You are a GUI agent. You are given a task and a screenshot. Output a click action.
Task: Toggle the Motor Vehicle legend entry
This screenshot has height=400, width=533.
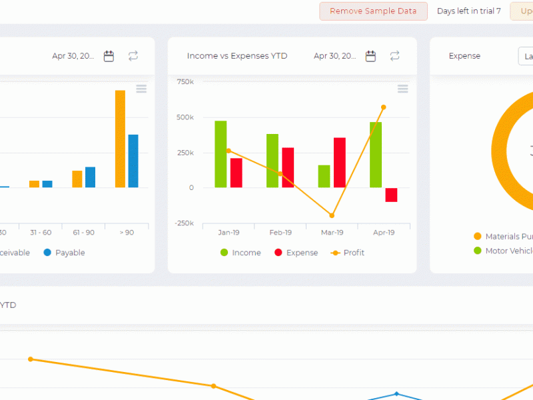point(503,251)
